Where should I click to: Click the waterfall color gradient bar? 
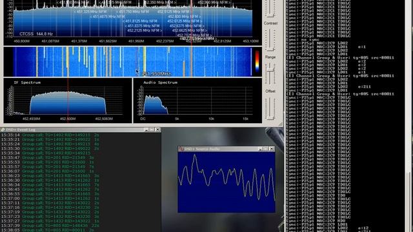257,61
